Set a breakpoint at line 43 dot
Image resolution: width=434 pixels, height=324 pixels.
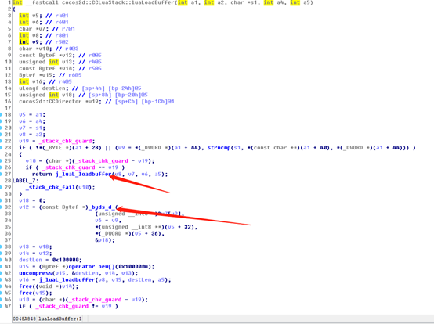[x=1, y=279]
